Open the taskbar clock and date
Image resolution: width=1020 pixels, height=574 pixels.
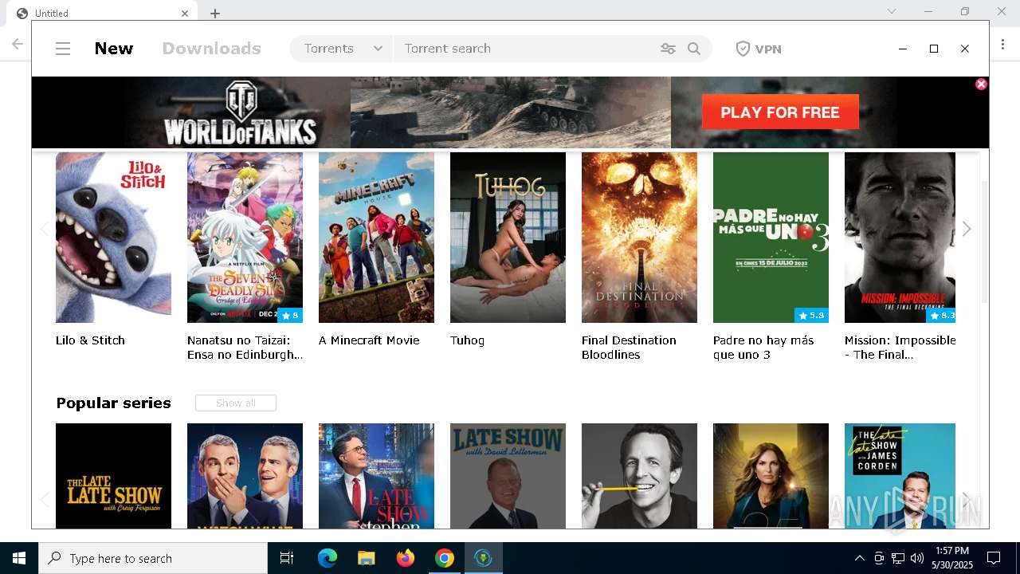pos(952,558)
